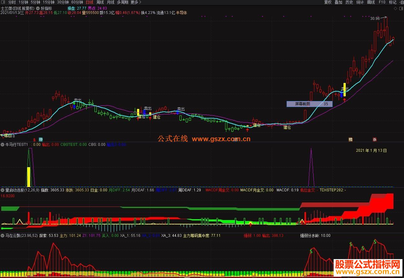Switch to 月线 monthly chart

(x=110, y=2)
